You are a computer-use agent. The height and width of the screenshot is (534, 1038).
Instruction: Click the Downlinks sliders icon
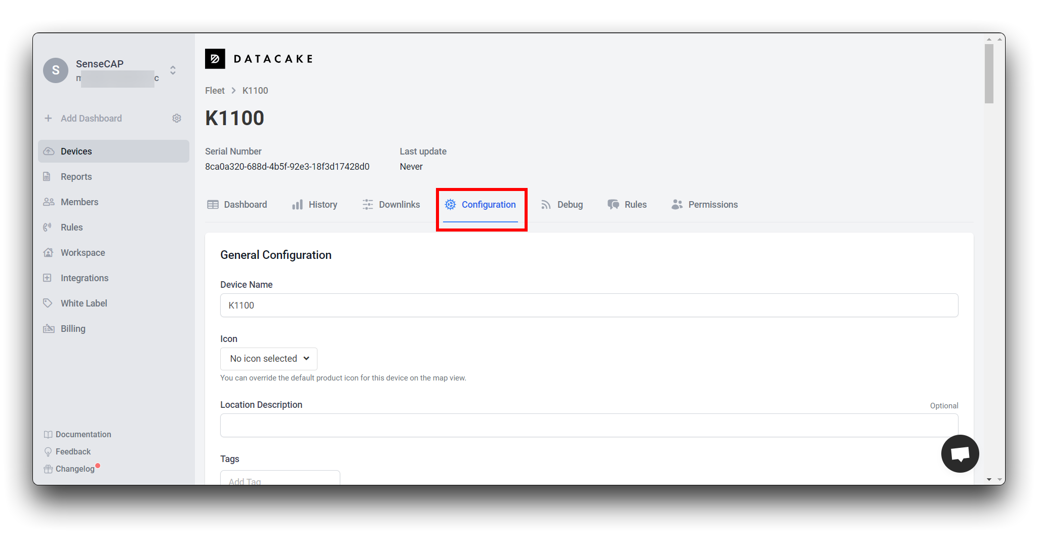(368, 205)
